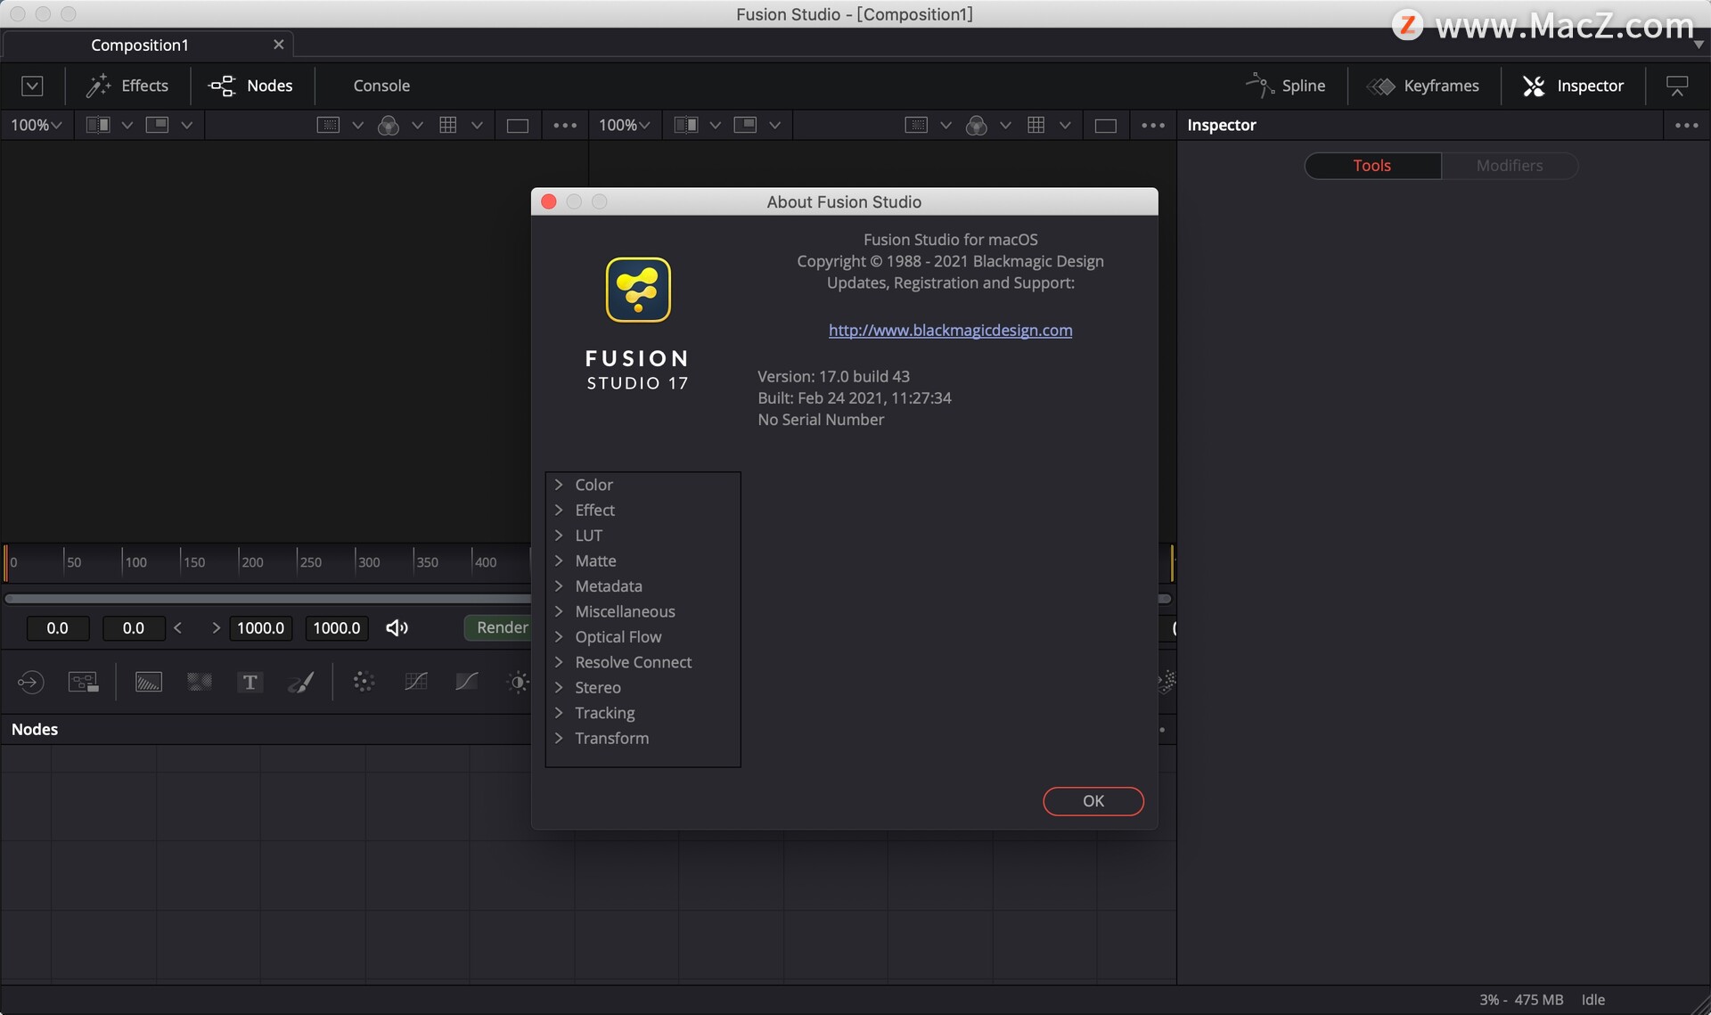This screenshot has height=1015, width=1711.
Task: Click the first 1000.0 time field
Action: pyautogui.click(x=260, y=628)
